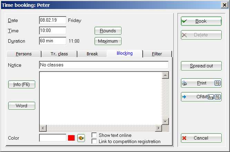Screen dimensions: 230x152
Task: Click the scroll left arrow of text area
Action: click(43, 128)
